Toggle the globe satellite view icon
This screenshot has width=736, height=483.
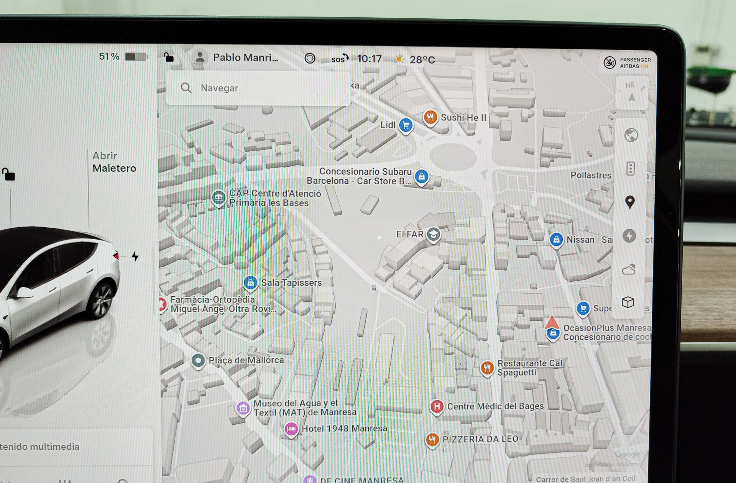(631, 135)
